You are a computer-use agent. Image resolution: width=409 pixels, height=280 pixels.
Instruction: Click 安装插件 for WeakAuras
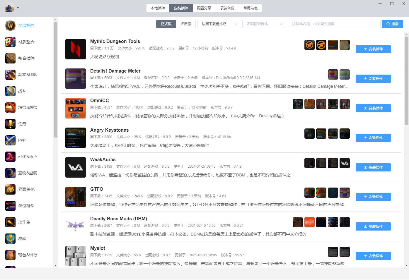pyautogui.click(x=373, y=167)
